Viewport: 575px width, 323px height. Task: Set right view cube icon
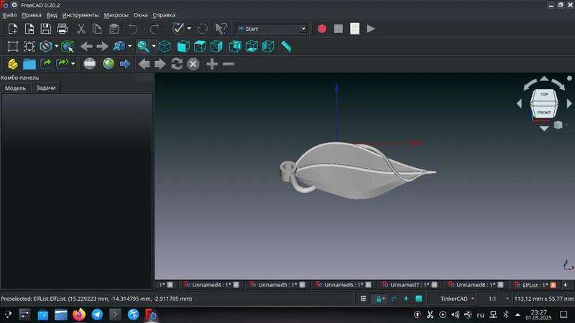pos(216,47)
